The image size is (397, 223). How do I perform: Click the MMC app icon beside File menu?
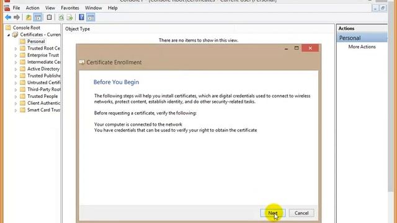click(7, 8)
